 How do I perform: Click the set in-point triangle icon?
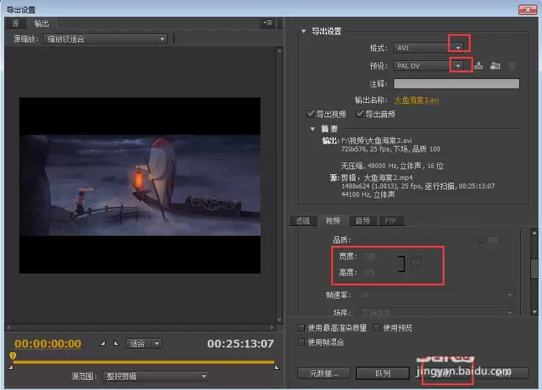[103, 343]
